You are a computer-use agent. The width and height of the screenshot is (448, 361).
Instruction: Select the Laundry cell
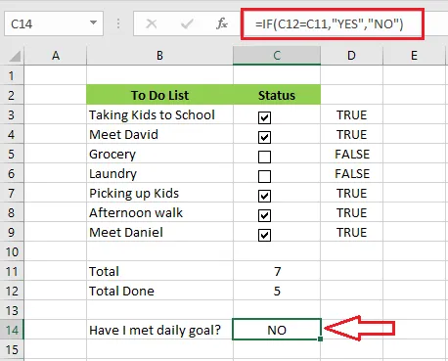[x=159, y=173]
